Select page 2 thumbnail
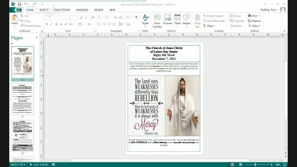 (23, 99)
